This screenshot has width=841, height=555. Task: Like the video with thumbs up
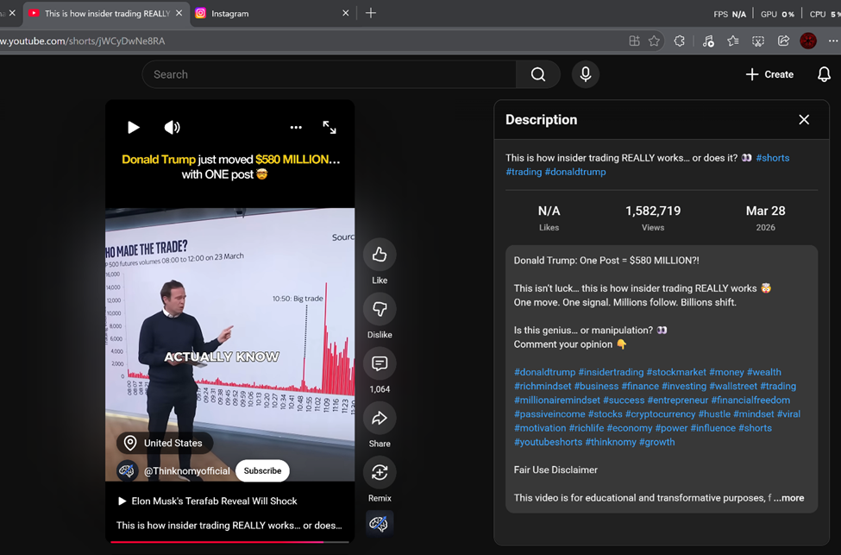[380, 255]
